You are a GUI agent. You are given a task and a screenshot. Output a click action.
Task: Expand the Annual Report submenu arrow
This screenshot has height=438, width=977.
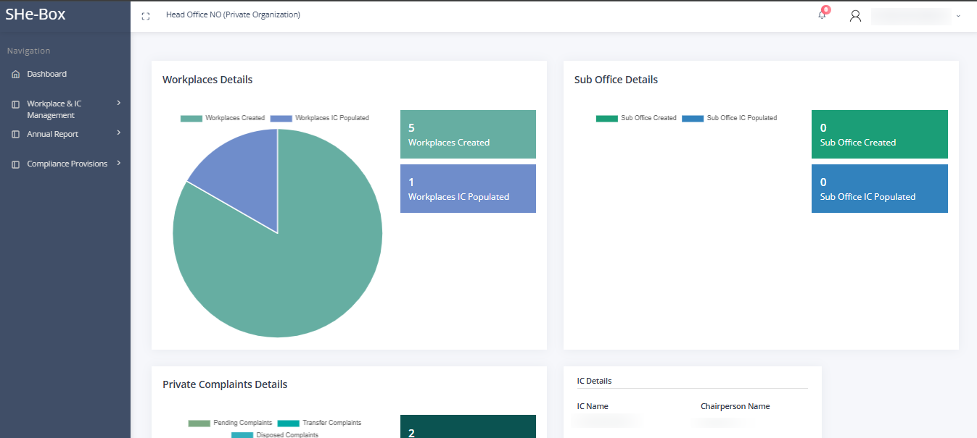click(x=118, y=133)
